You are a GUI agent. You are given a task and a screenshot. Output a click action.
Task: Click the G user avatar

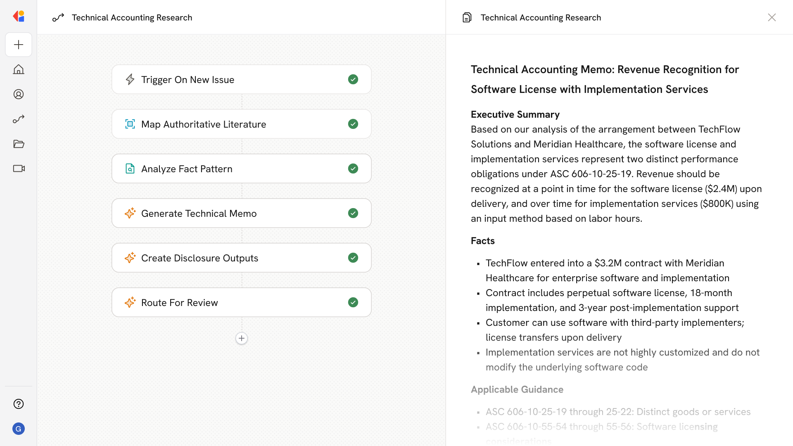click(19, 429)
